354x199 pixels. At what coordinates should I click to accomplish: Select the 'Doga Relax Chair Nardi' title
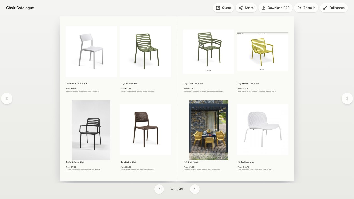[248, 84]
